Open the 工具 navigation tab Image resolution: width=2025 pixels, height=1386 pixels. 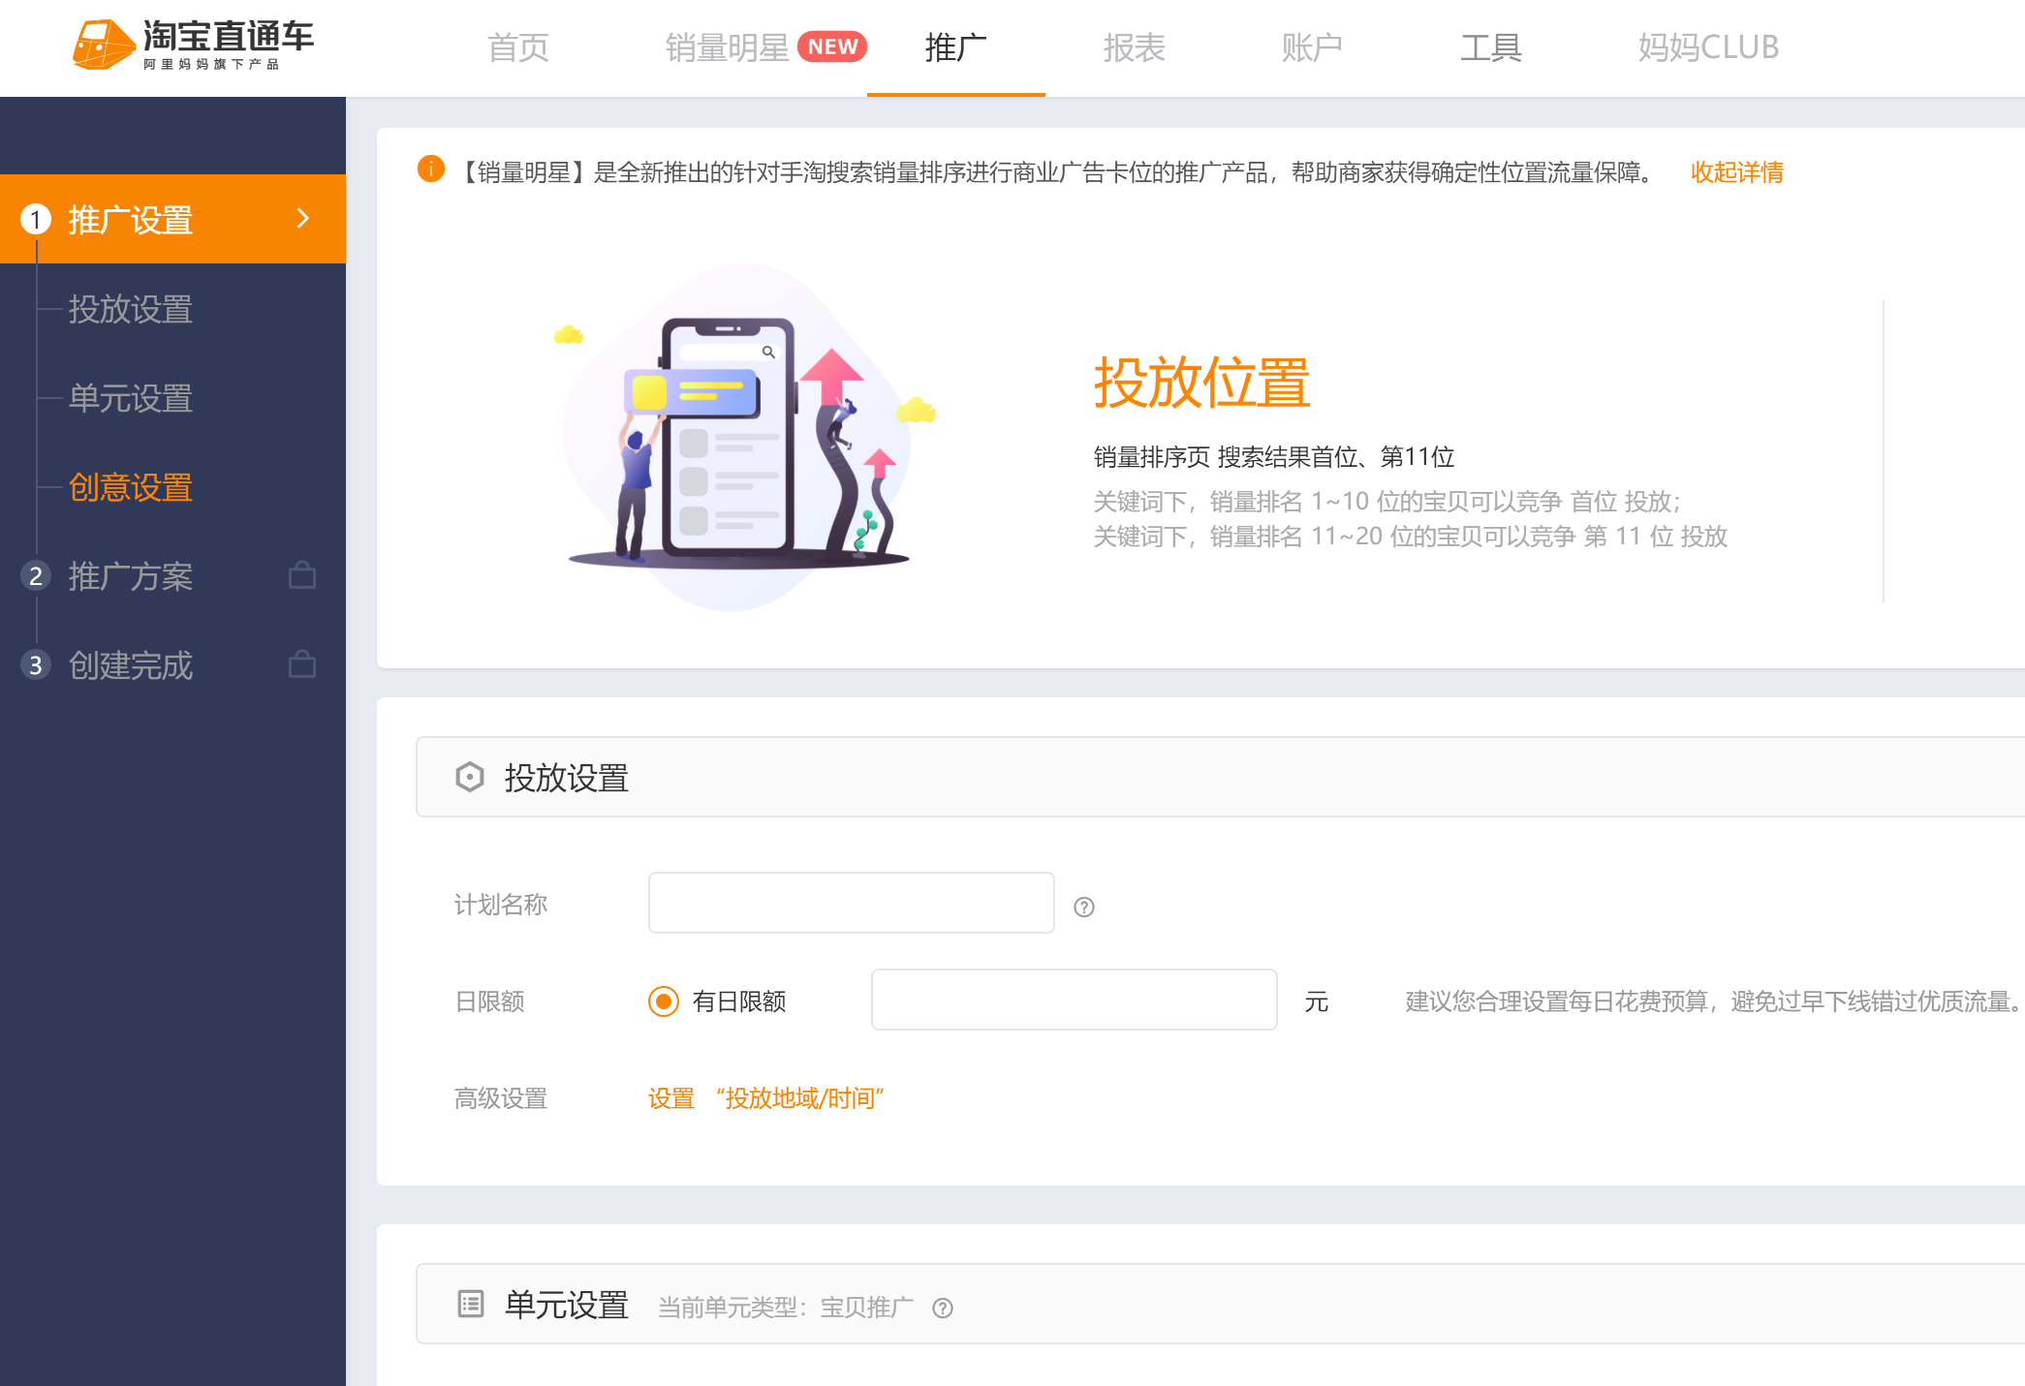pos(1491,46)
